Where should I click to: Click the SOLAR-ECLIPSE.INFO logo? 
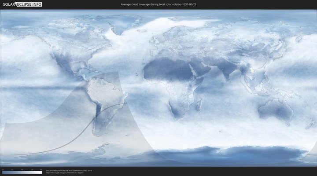[22, 4]
